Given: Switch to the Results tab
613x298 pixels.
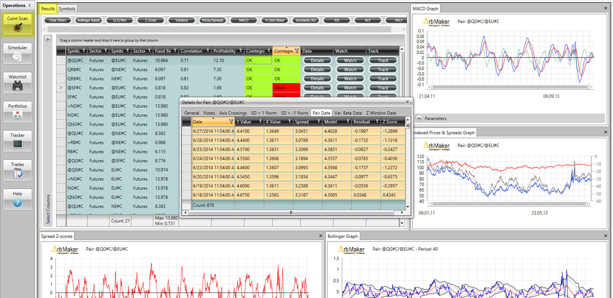Looking at the screenshot, I should coord(48,8).
